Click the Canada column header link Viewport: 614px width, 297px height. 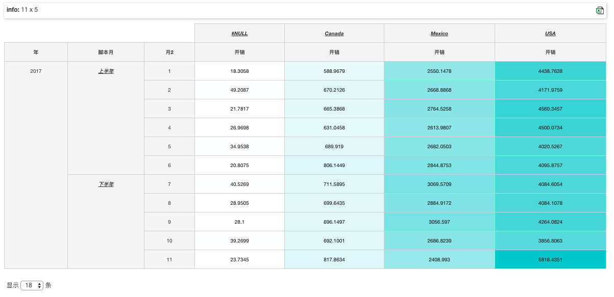point(334,34)
